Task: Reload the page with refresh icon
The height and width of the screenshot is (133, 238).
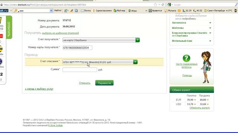Action: (x=163, y=5)
